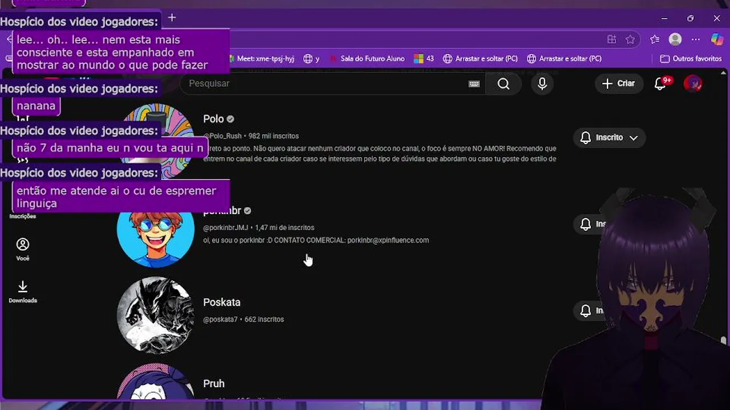Click the porkinbr channel avatar
Screen dimensions: 730x410
(x=155, y=229)
